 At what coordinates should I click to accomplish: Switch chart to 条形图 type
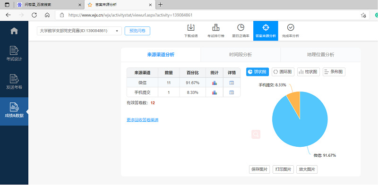point(334,72)
